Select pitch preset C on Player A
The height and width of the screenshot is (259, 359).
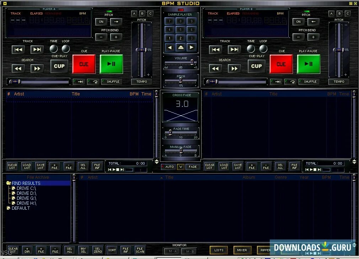coord(150,13)
